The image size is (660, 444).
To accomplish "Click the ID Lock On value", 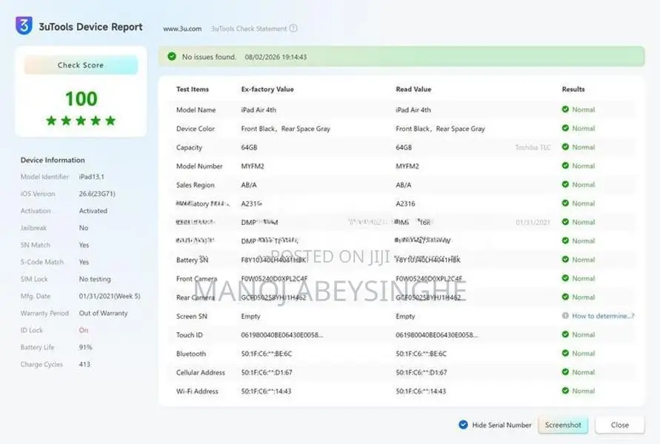I will 84,330.
